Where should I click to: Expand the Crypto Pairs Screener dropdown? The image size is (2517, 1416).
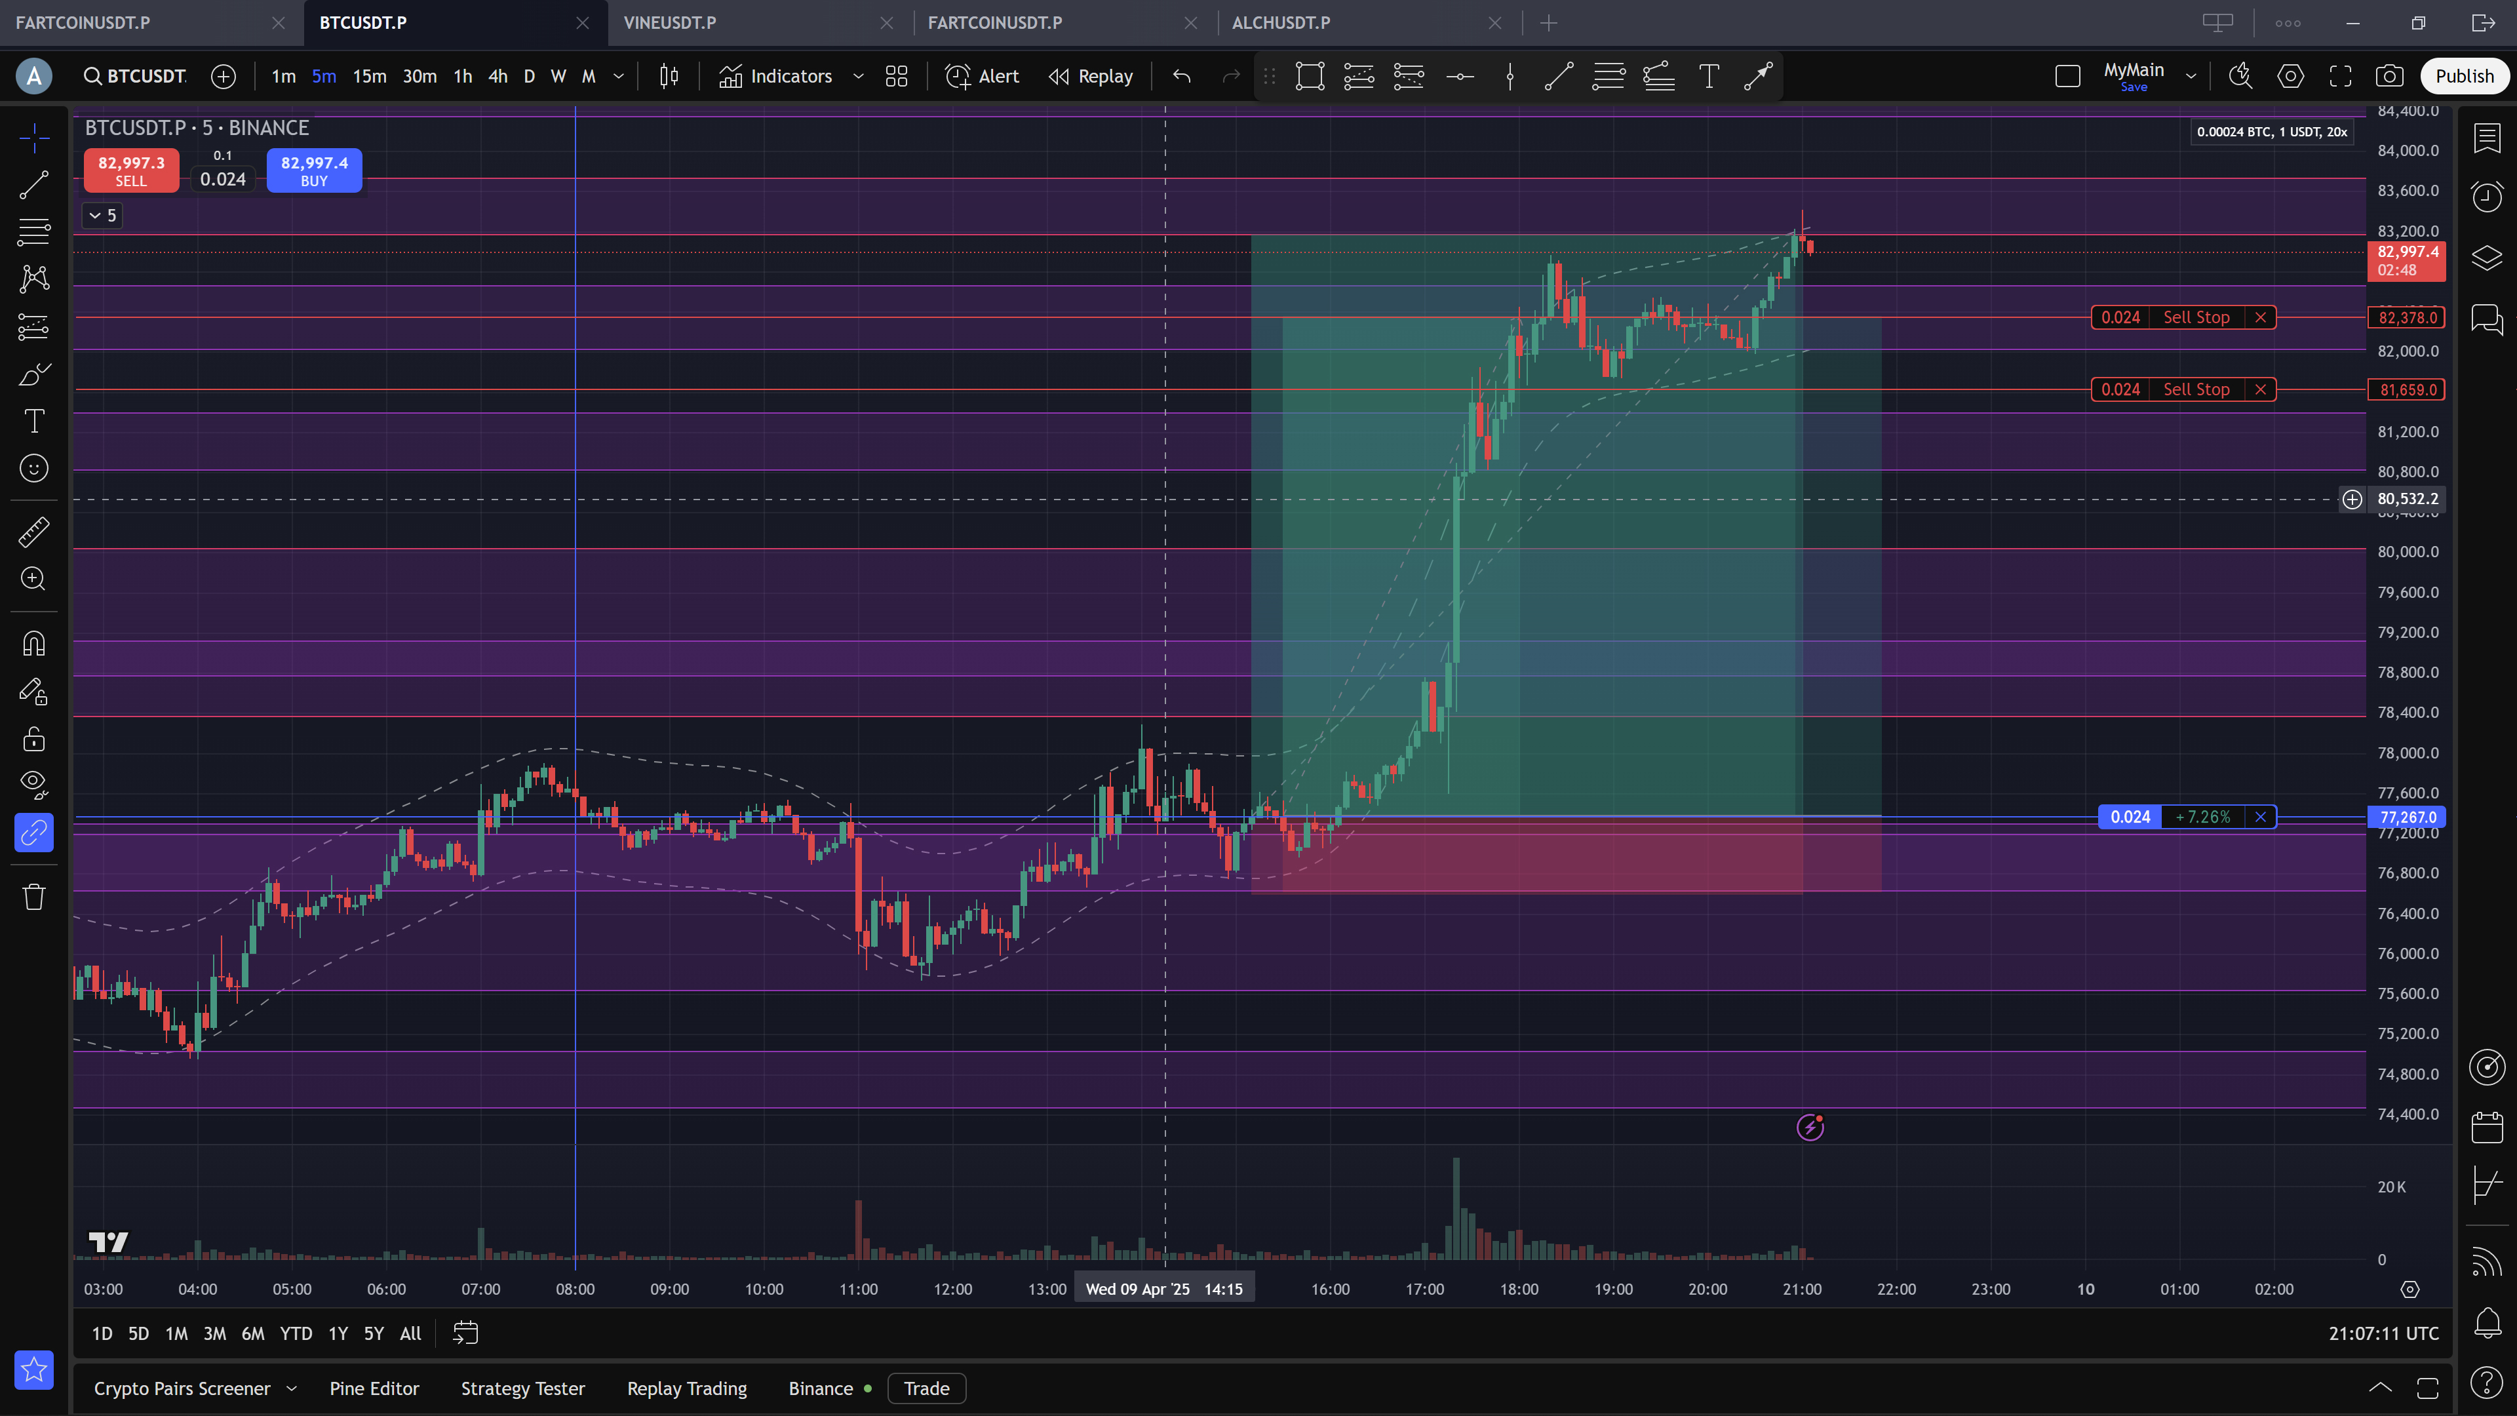click(x=291, y=1388)
